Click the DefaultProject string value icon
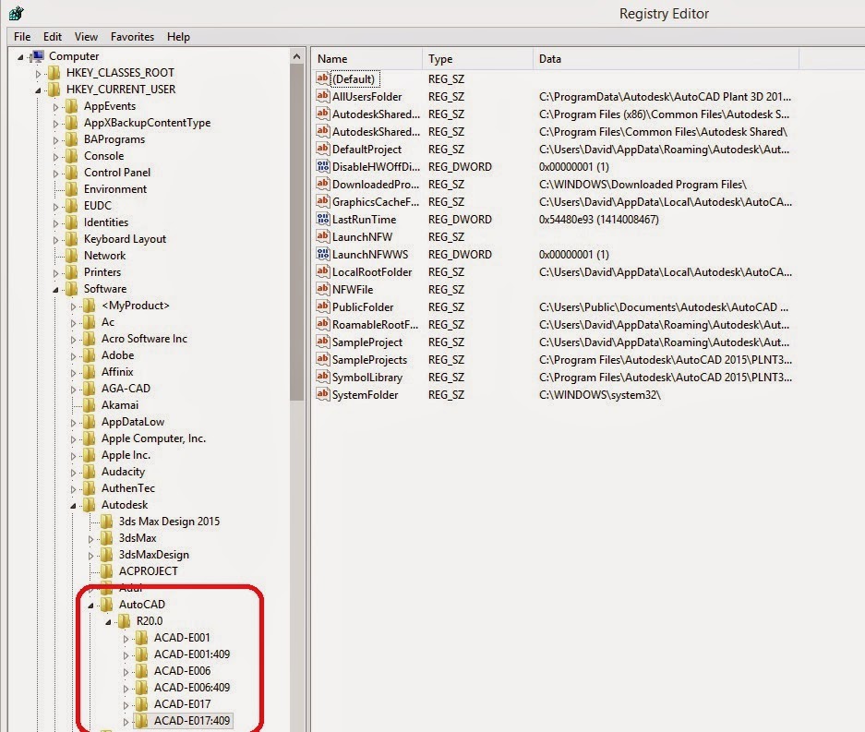865x732 pixels. pos(323,149)
